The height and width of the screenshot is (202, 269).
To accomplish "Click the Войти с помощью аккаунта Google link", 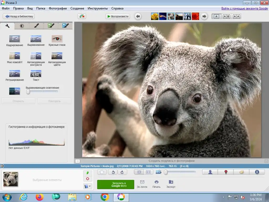I will tap(244, 8).
